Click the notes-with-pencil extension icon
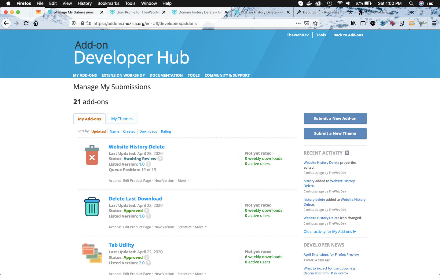This screenshot has height=275, width=440. (x=402, y=23)
